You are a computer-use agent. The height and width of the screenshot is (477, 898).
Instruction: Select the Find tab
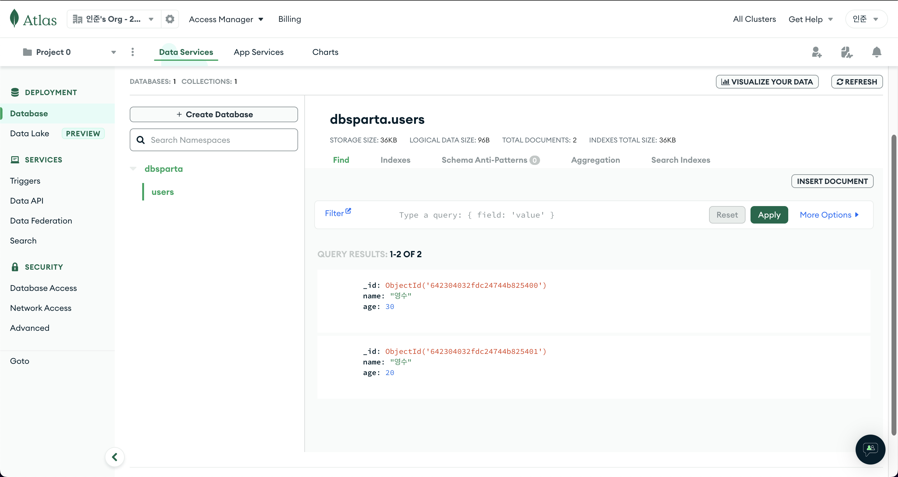(341, 160)
